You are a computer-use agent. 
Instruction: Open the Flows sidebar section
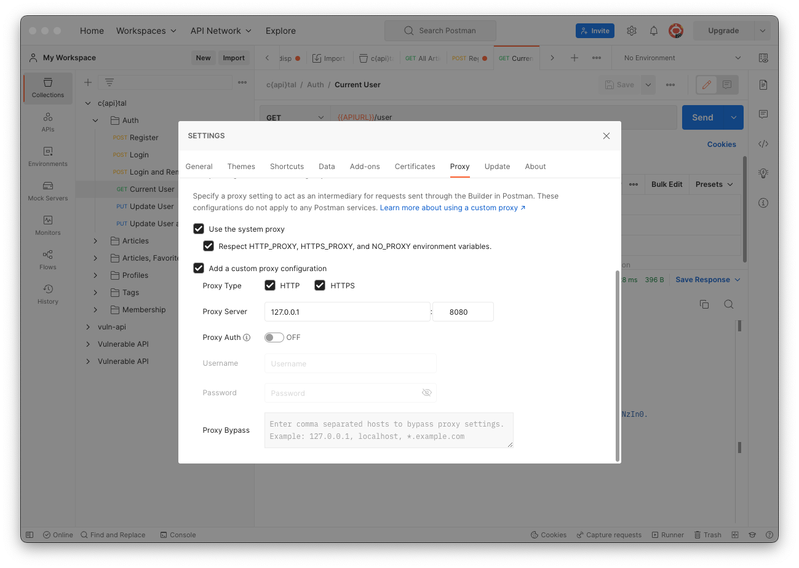point(48,260)
